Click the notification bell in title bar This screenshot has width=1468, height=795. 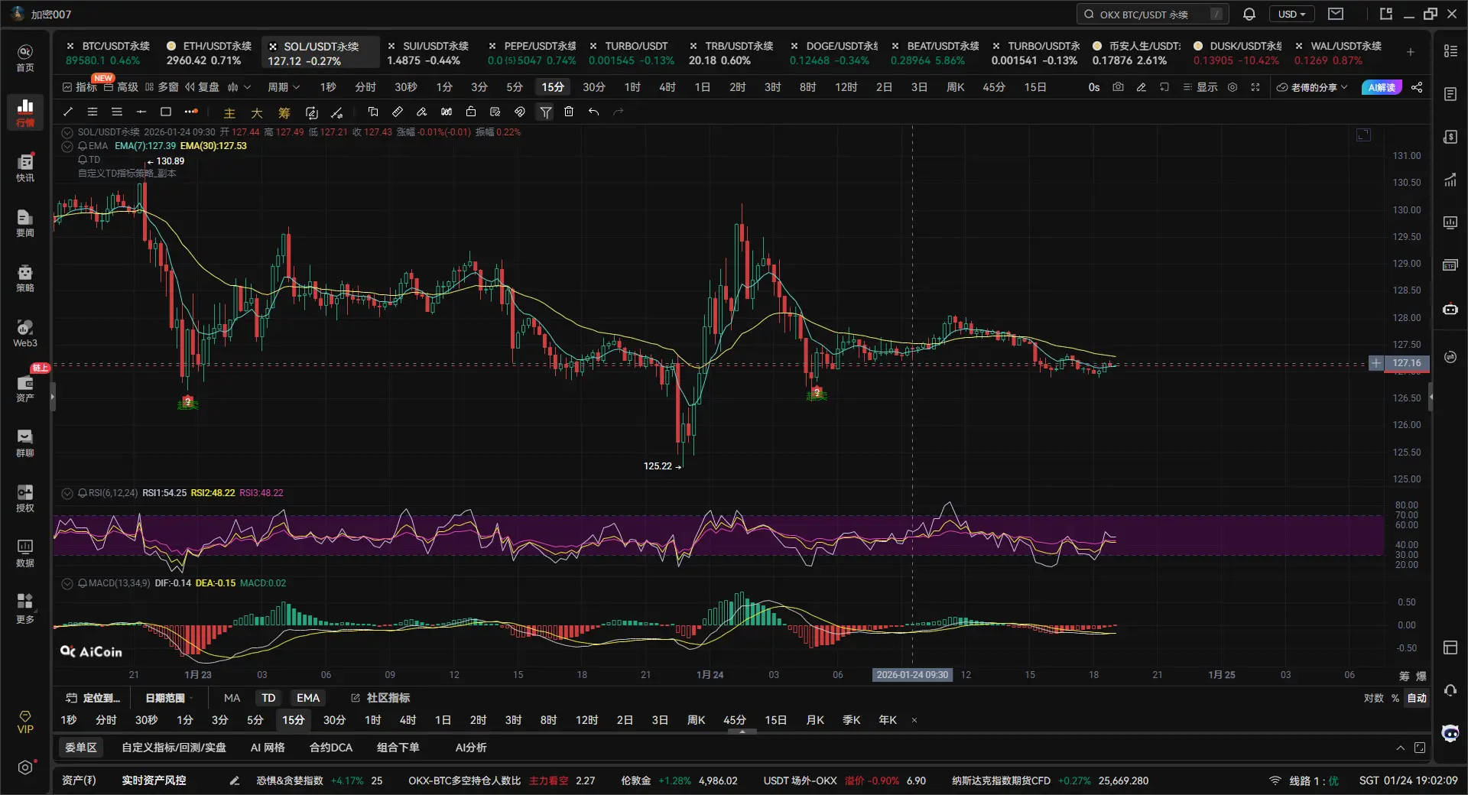(1249, 14)
